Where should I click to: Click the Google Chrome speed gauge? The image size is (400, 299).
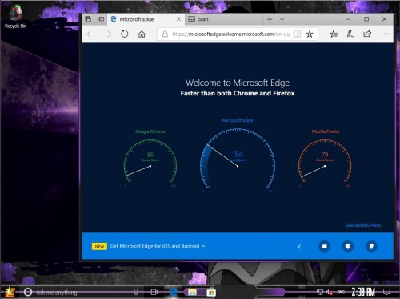(150, 162)
